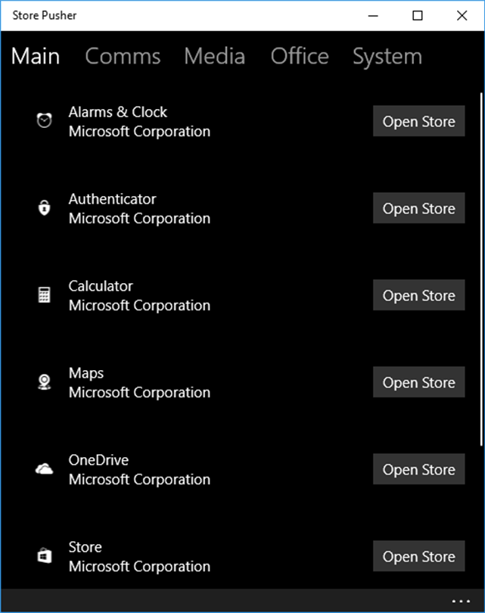Open the three-dot more options menu
The image size is (485, 613).
461,602
